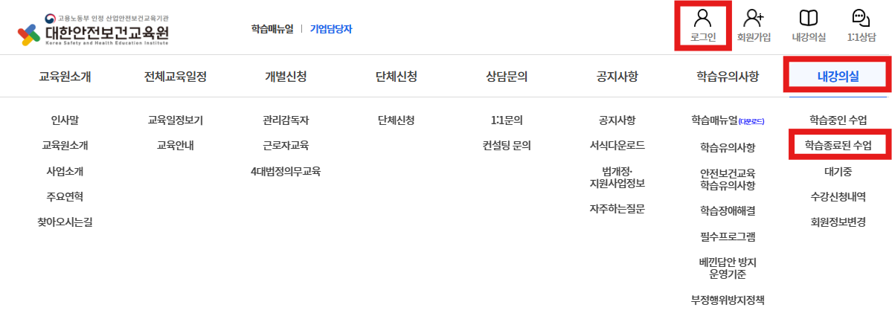Select 관리감독자 under 개별신청

pyautogui.click(x=286, y=120)
